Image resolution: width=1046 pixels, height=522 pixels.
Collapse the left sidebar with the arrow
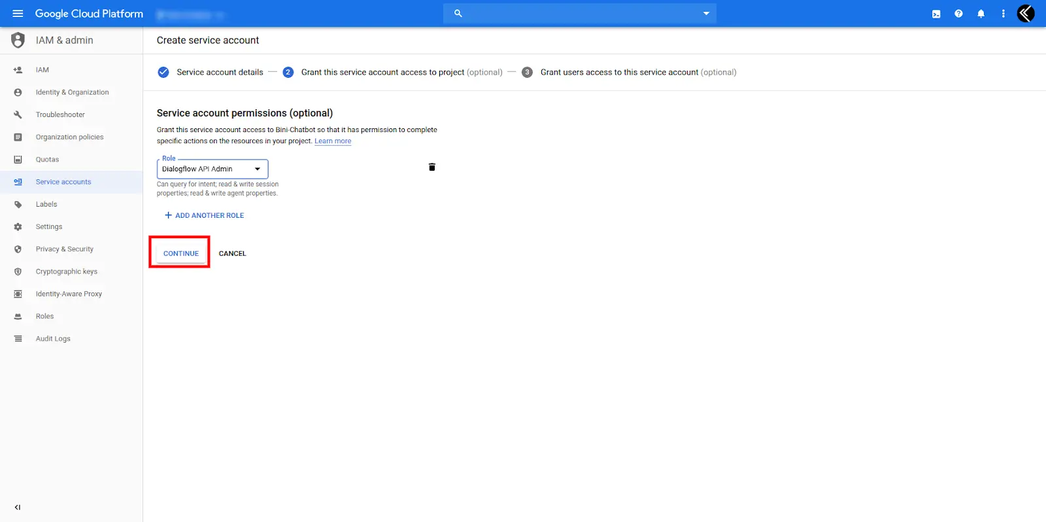point(18,507)
